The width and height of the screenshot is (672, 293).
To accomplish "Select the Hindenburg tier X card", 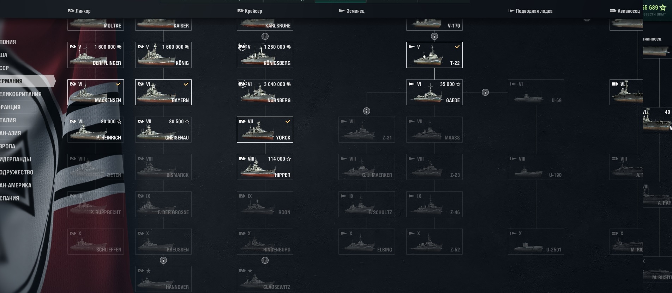I will pos(265,242).
